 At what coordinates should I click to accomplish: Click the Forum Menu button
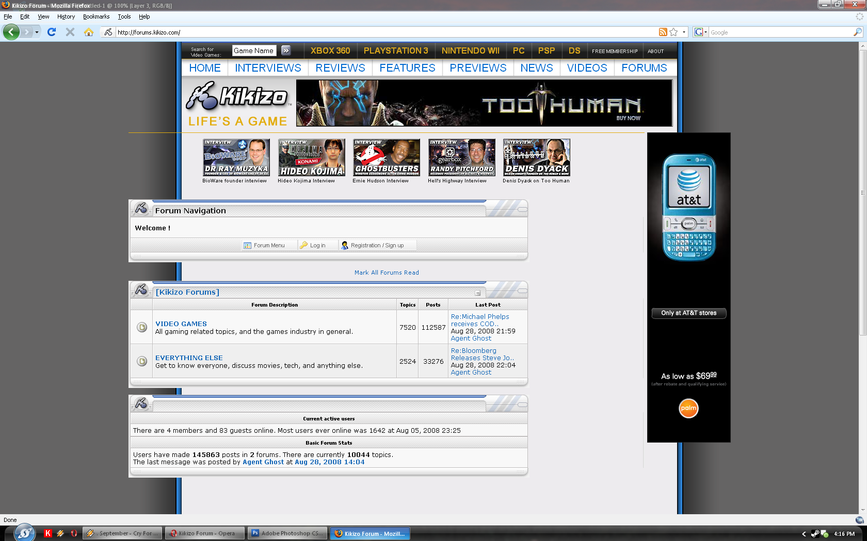tap(269, 245)
